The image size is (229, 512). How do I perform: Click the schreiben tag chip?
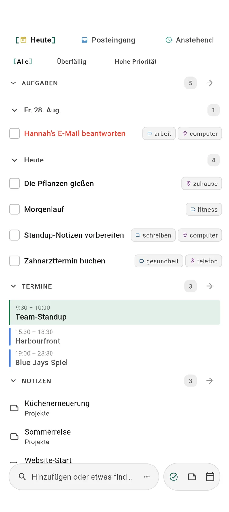153,235
